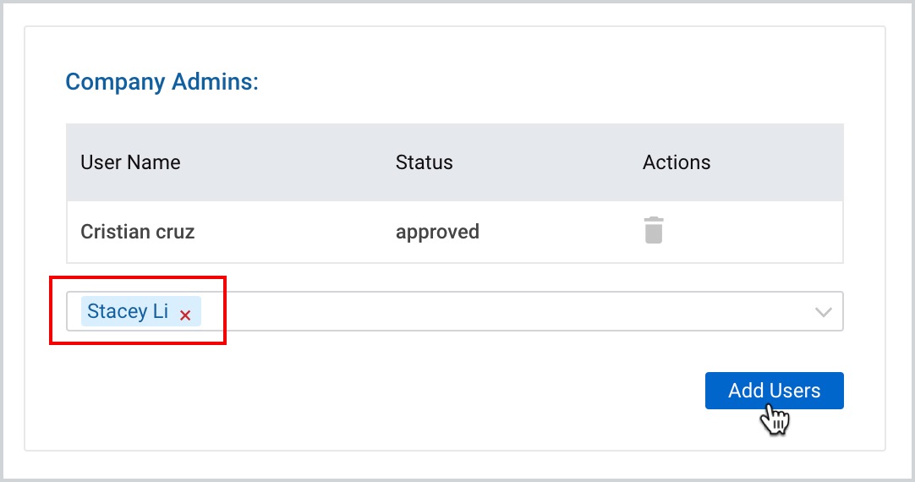Click the User Name column header
The width and height of the screenshot is (915, 482).
(x=130, y=162)
